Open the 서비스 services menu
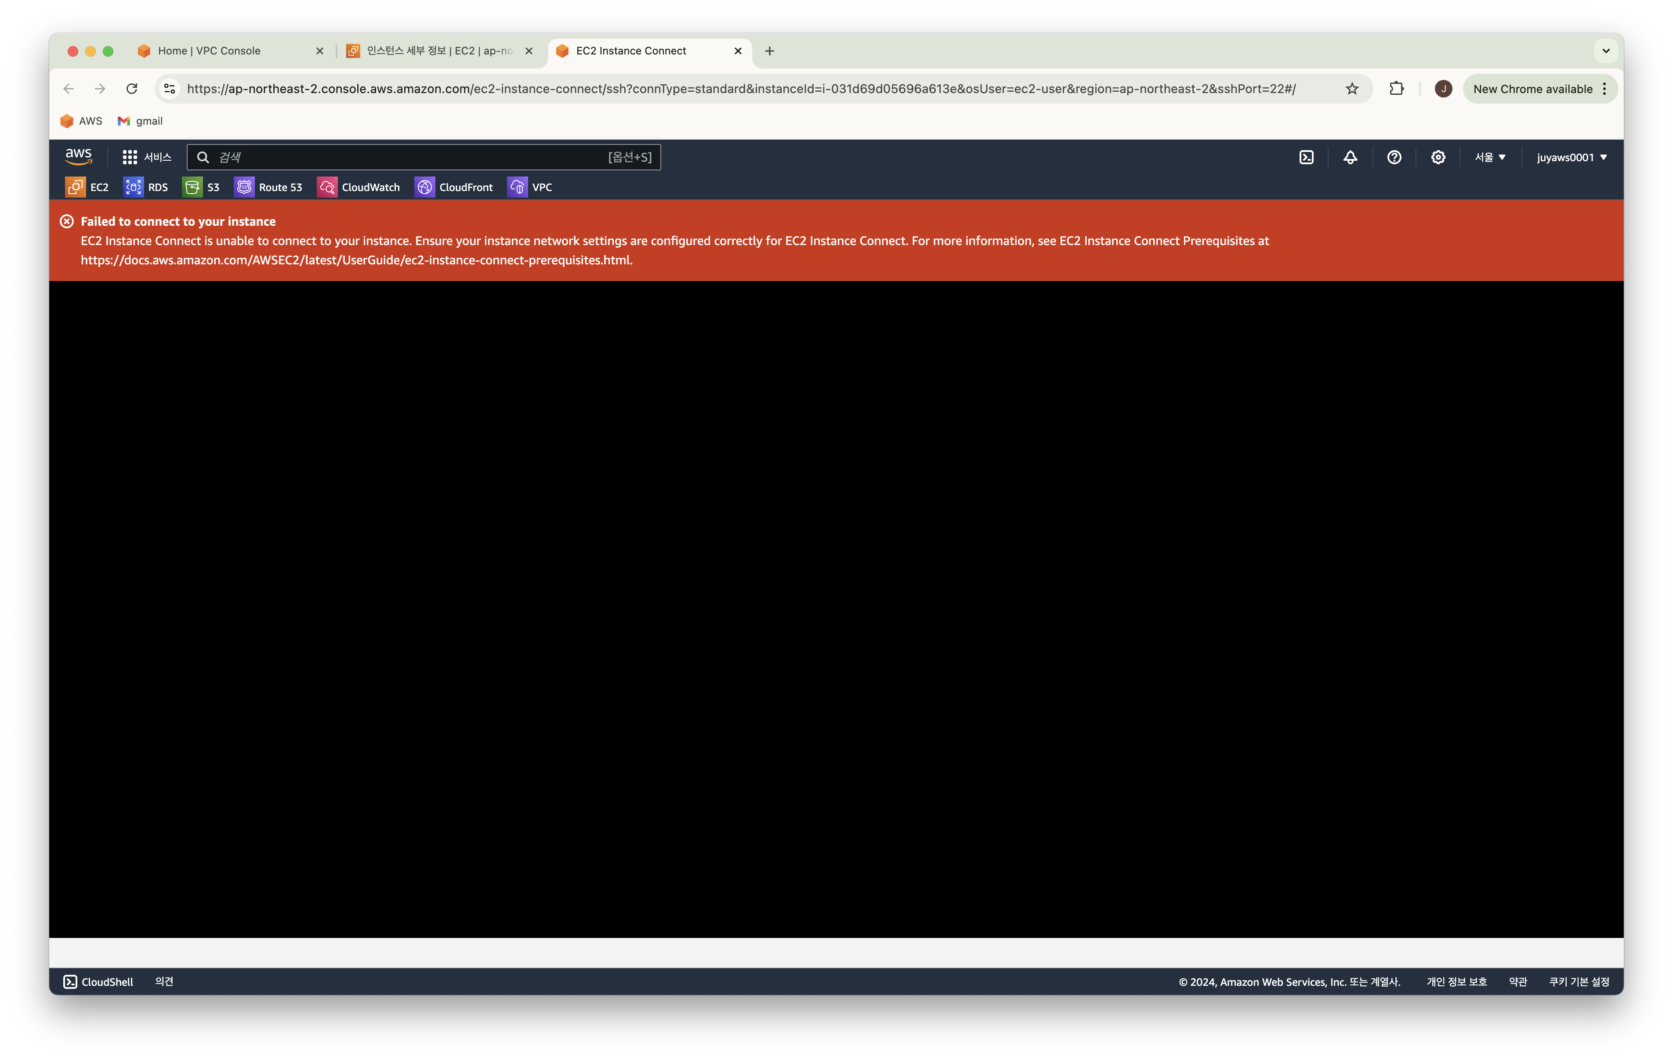The width and height of the screenshot is (1673, 1060). tap(147, 157)
